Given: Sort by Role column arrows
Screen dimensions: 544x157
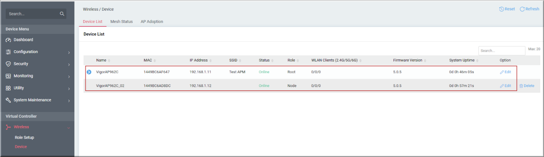Looking at the screenshot, I should 298,60.
